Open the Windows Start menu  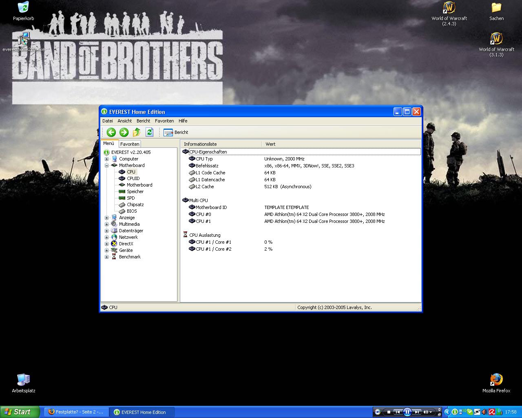(x=20, y=412)
